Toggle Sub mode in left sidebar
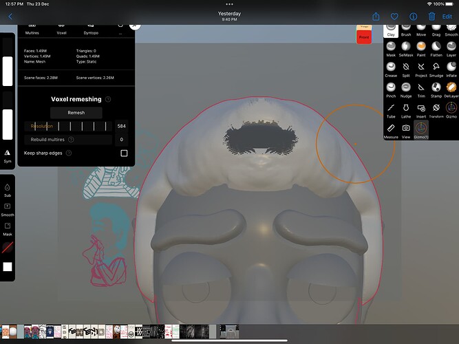Image resolution: width=459 pixels, height=344 pixels. 8,191
